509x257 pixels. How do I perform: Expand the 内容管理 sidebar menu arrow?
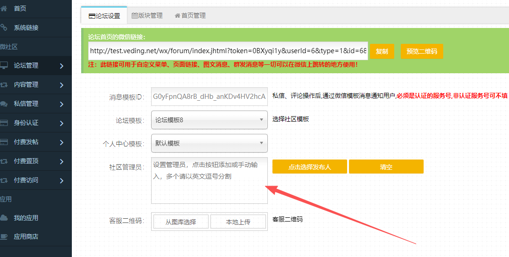(62, 85)
